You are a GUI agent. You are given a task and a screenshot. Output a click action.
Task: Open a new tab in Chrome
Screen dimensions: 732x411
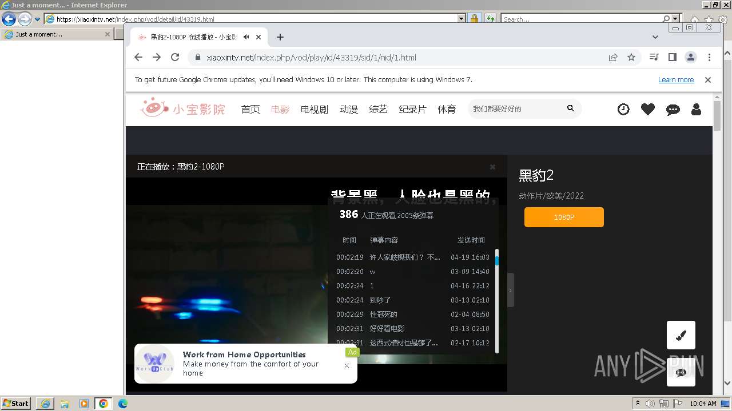click(280, 37)
